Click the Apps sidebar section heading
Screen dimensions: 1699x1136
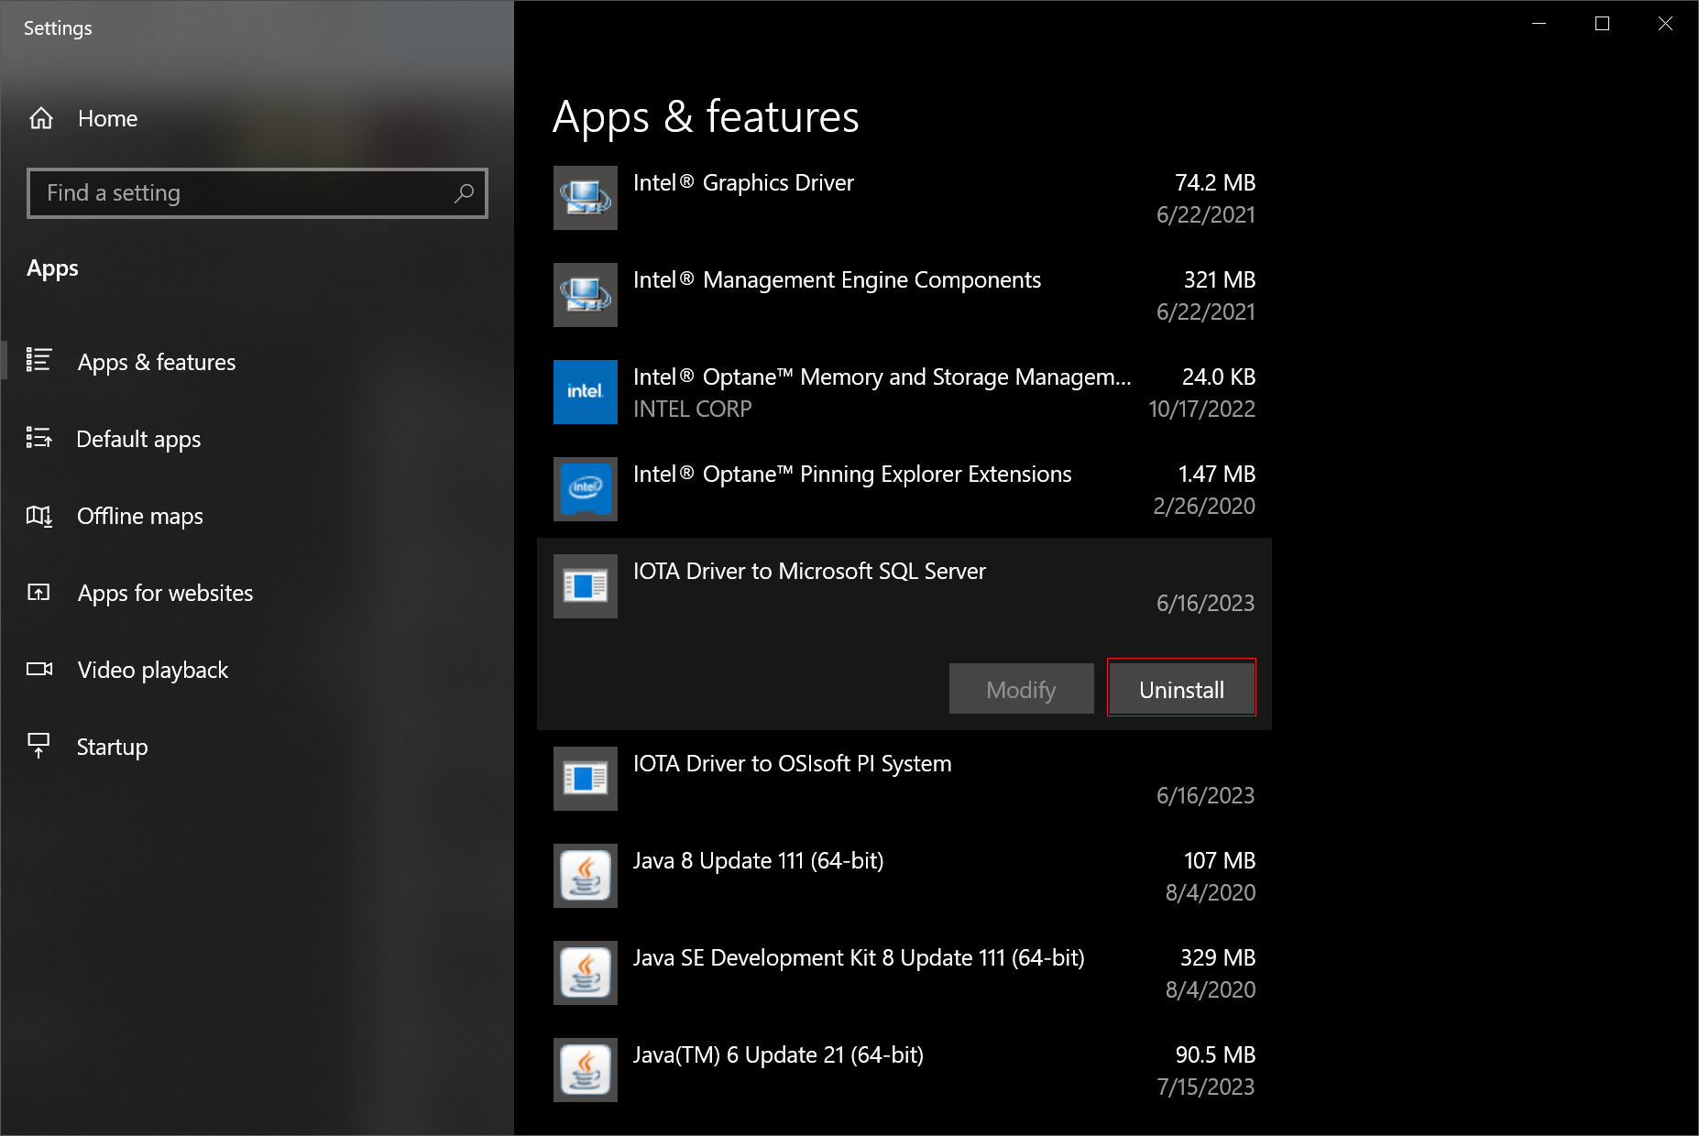[x=52, y=268]
